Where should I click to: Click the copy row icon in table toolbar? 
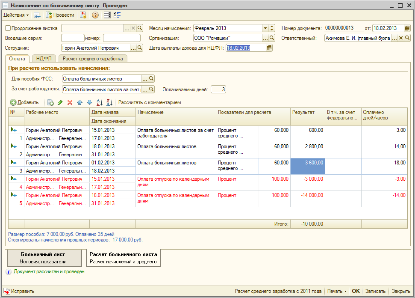(x=50, y=103)
